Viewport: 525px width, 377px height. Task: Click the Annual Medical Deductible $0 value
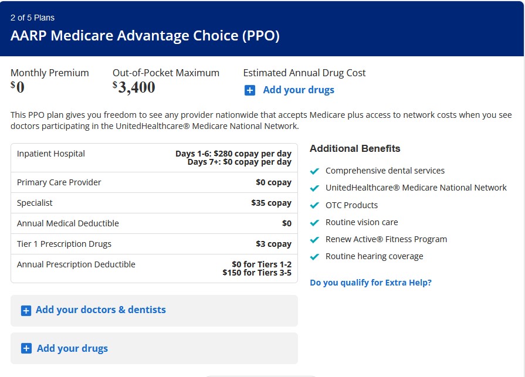[x=287, y=223]
